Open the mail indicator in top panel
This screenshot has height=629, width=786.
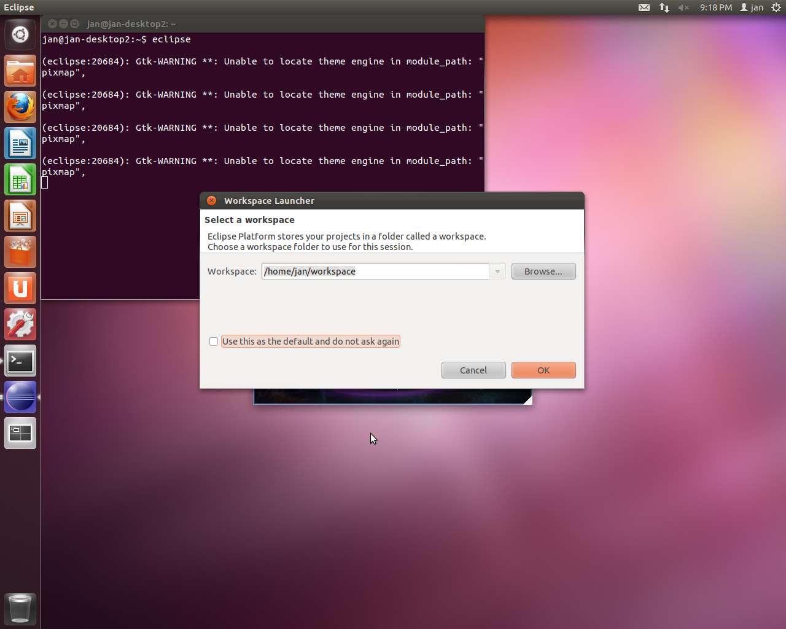(644, 7)
